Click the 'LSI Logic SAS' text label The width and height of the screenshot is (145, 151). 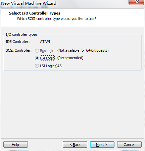(x=51, y=66)
